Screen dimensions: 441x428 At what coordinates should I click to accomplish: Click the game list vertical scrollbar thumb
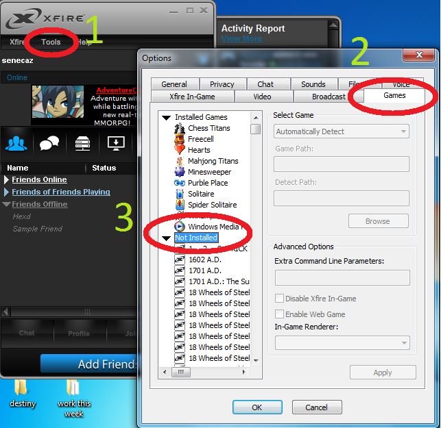[255, 129]
